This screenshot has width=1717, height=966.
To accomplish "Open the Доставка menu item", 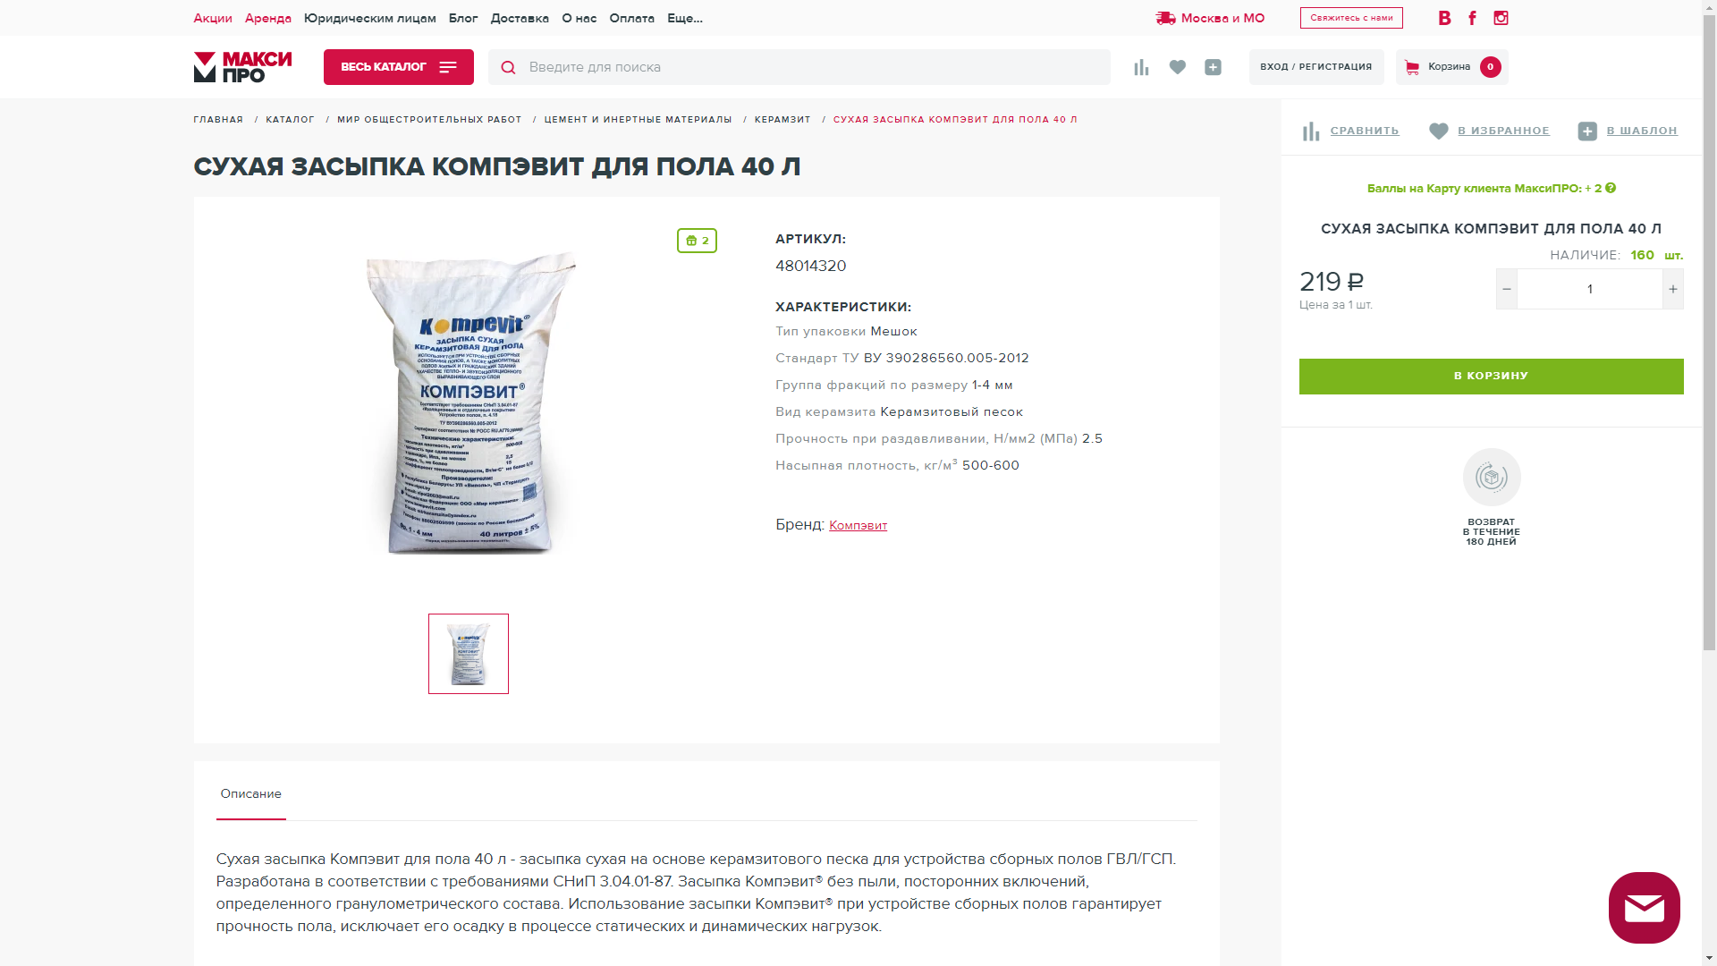I will point(520,18).
